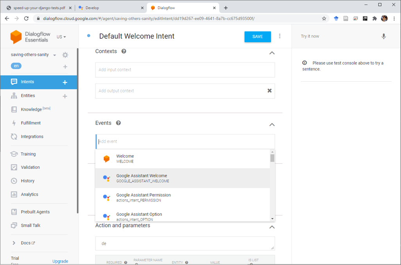
Task: Add a language with the plus icon
Action: (x=65, y=66)
